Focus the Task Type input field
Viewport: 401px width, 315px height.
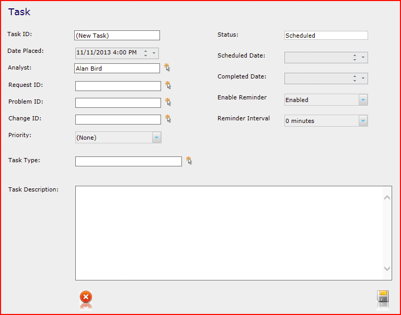(129, 162)
